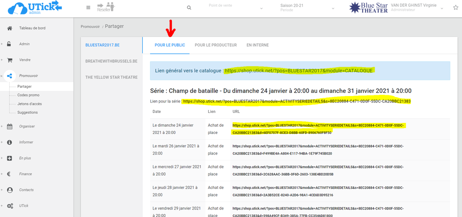Open the Saison 20-21 period dropdown
The width and height of the screenshot is (462, 217).
pyautogui.click(x=307, y=8)
